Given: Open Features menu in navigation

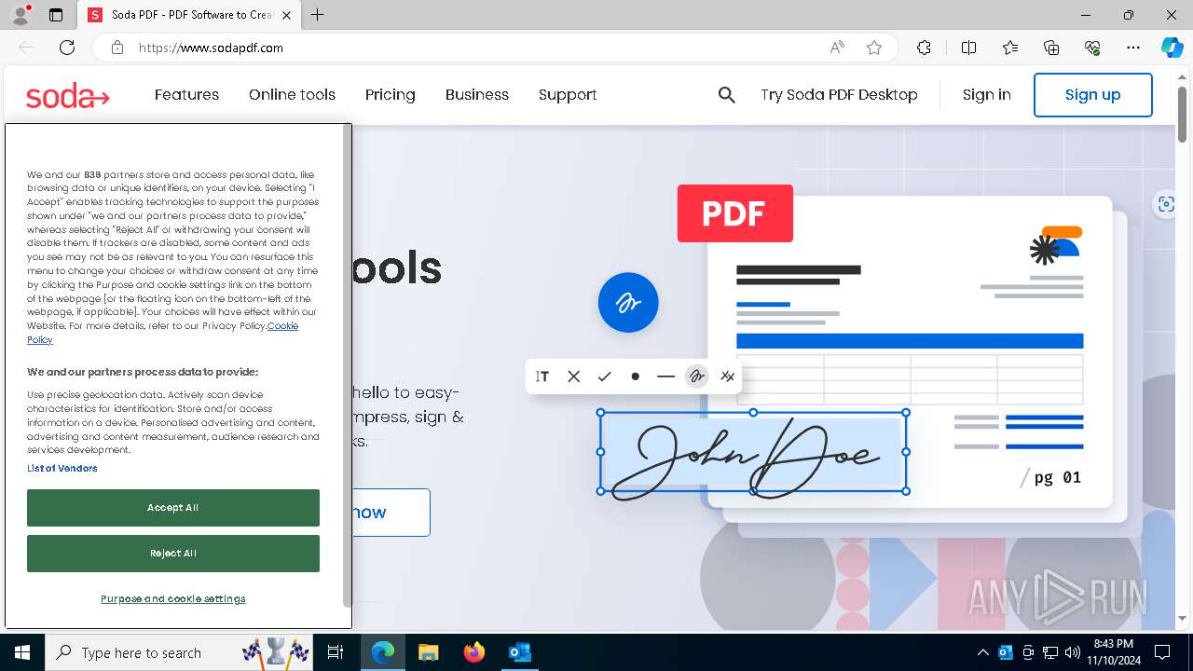Looking at the screenshot, I should click(x=186, y=95).
